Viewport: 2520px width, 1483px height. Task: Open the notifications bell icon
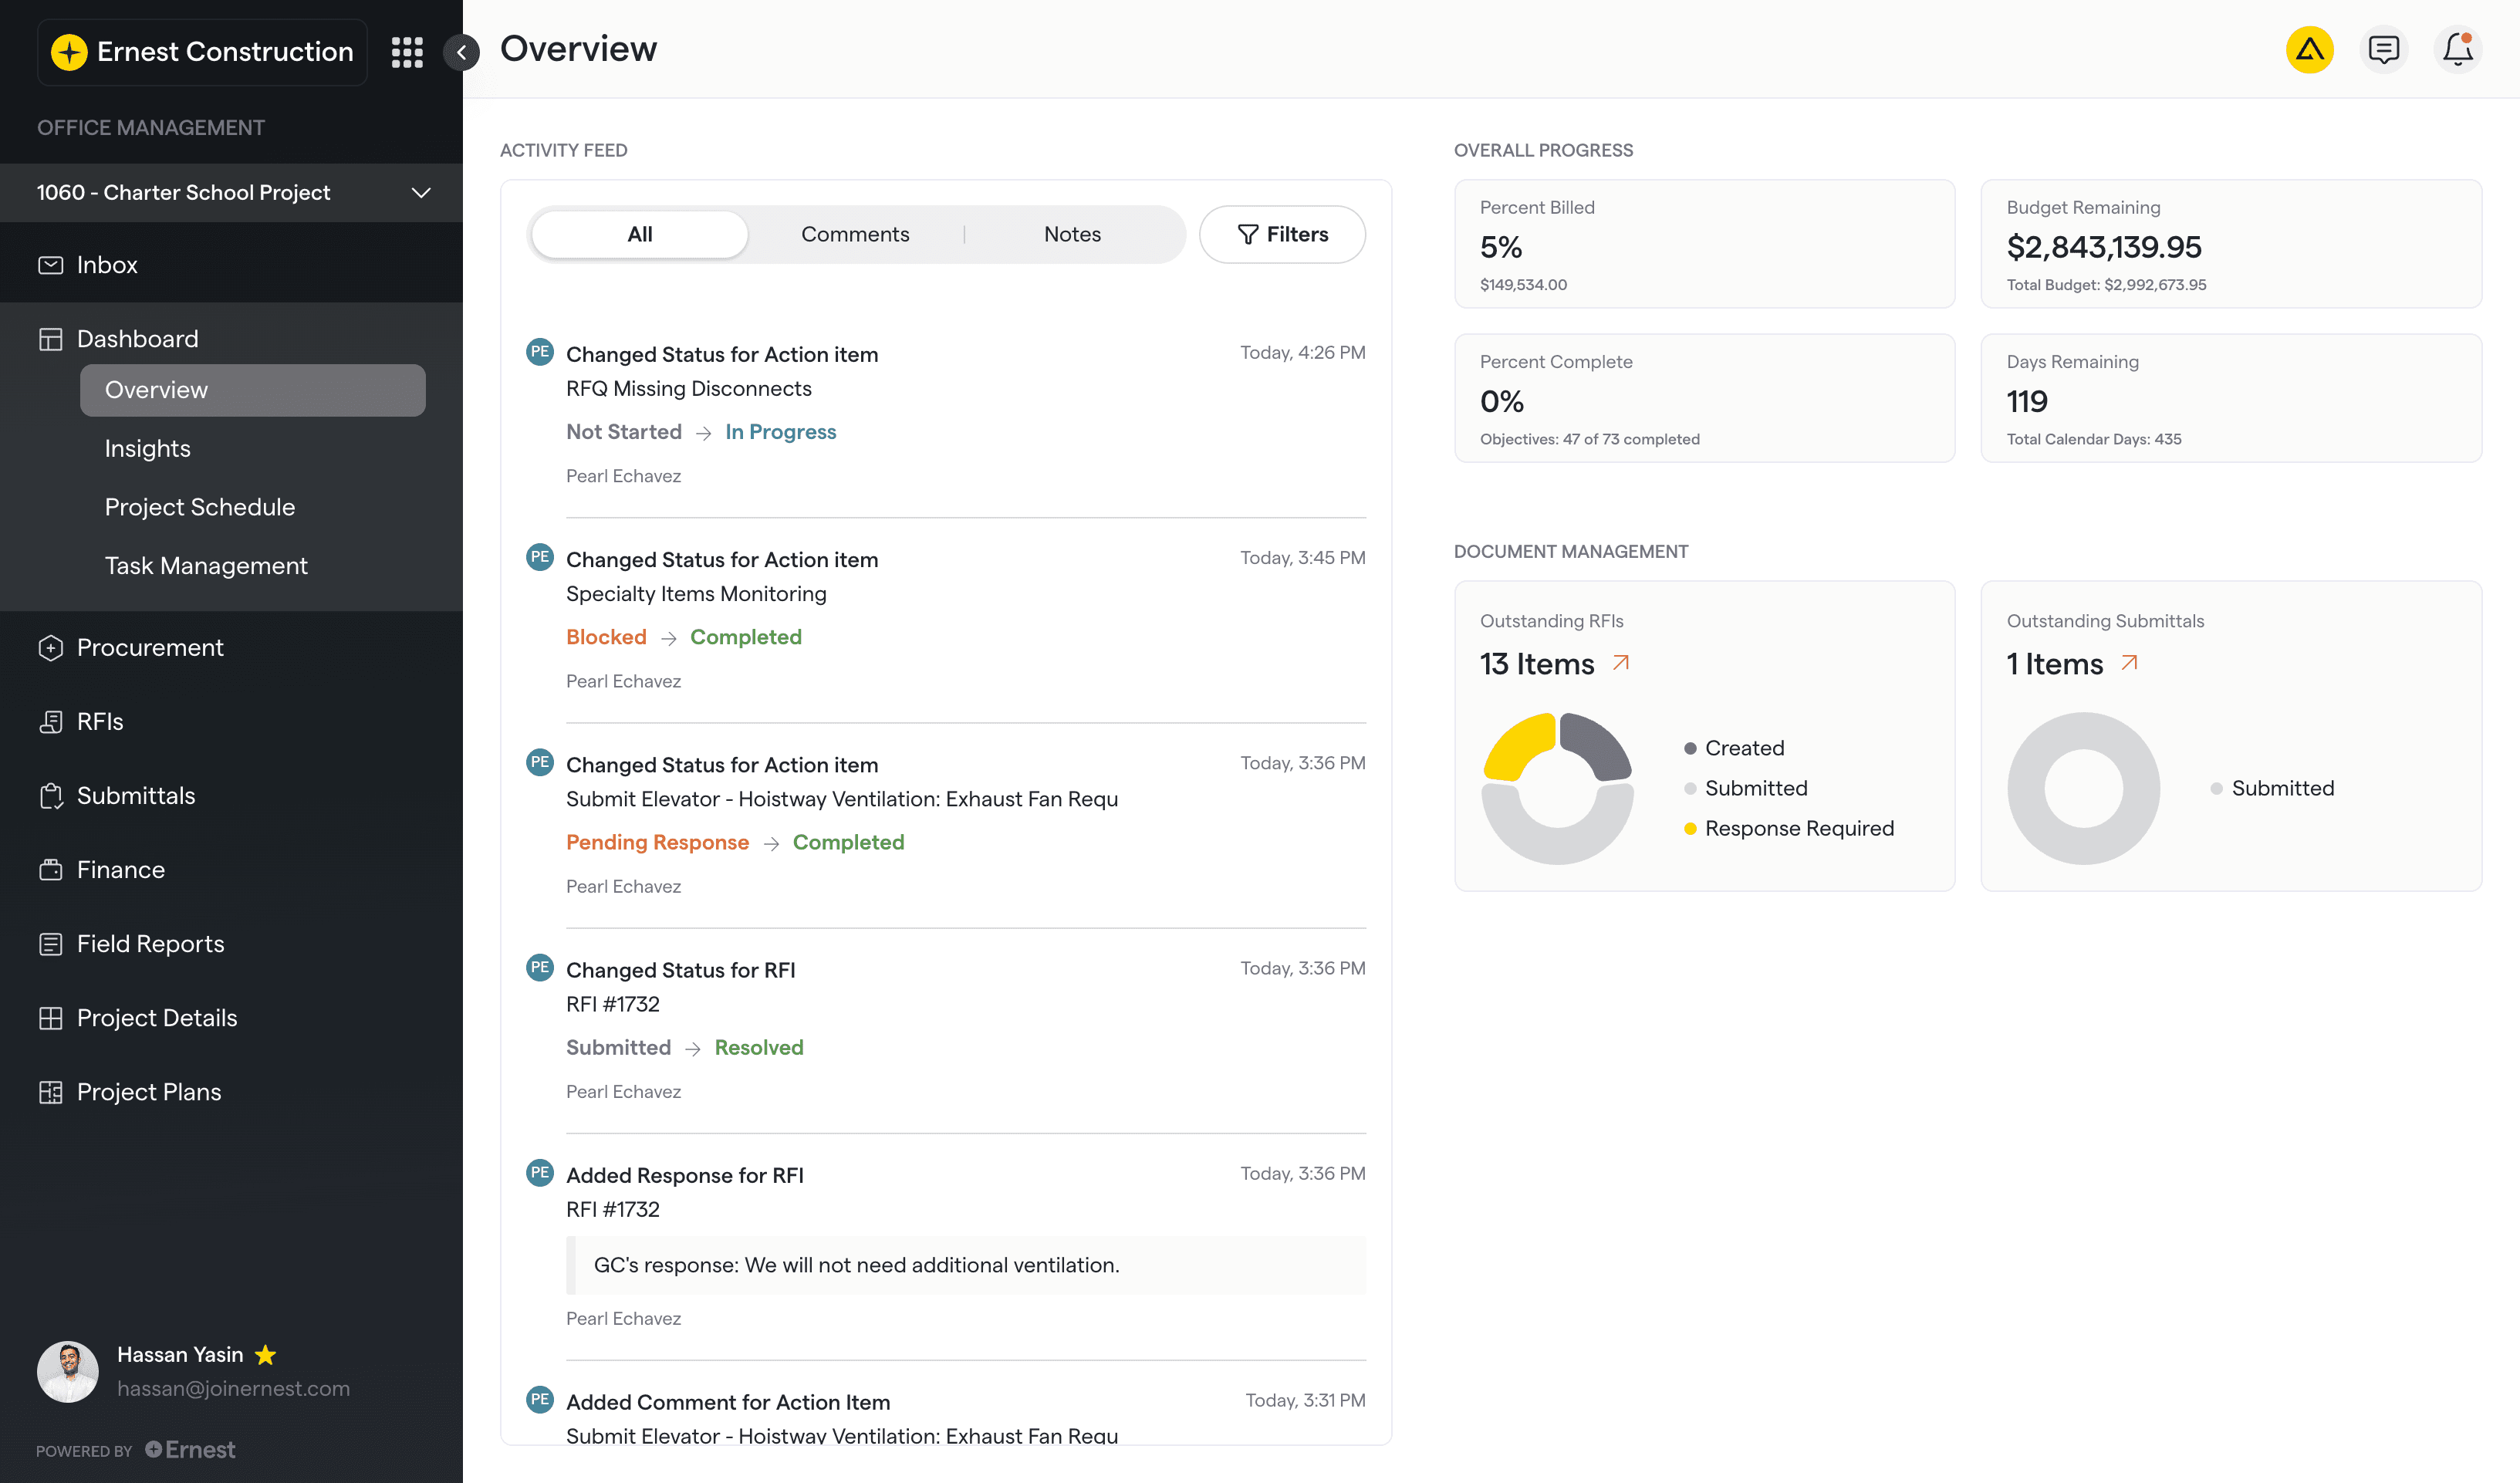tap(2458, 49)
